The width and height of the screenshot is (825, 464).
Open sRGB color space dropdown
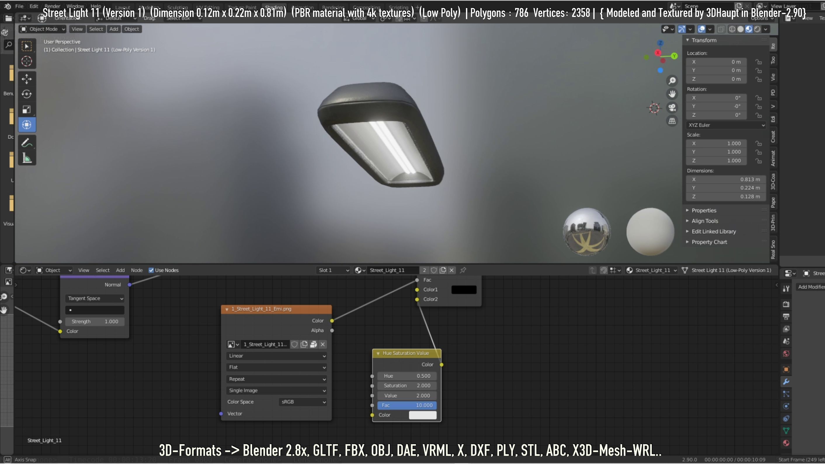point(303,402)
